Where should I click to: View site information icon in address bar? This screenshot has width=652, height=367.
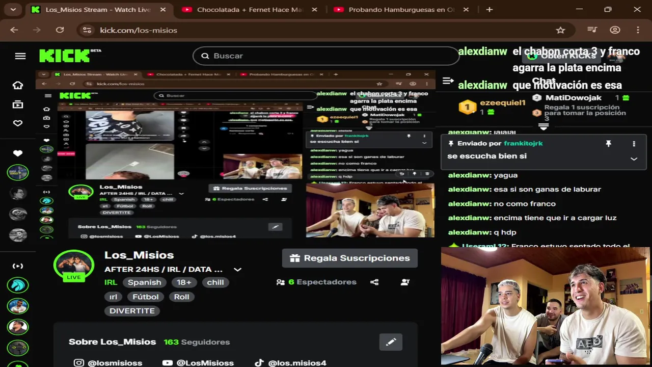click(87, 30)
